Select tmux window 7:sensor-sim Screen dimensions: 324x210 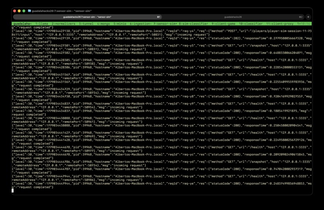(165, 24)
